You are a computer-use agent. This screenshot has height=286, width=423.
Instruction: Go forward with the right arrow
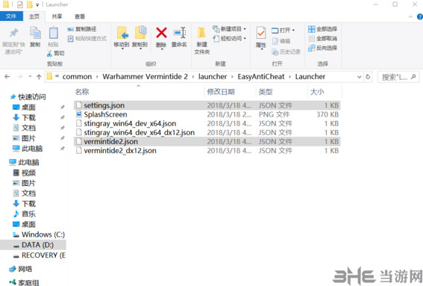click(x=20, y=77)
